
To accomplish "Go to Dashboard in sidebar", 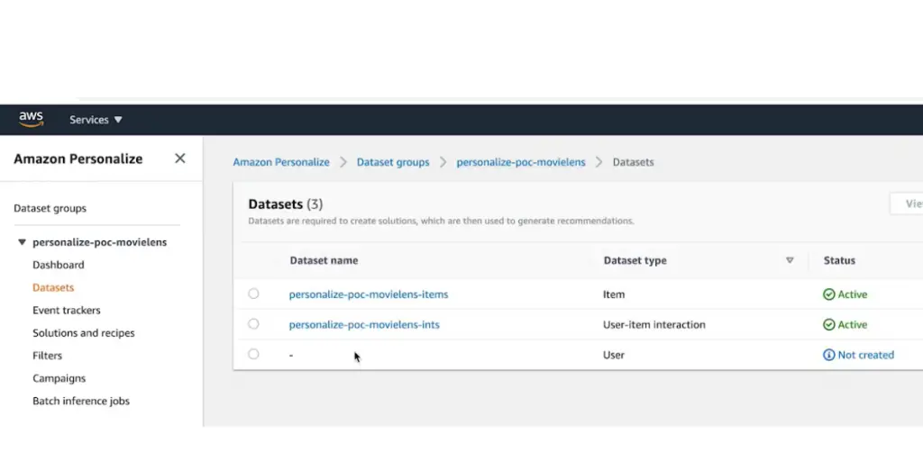I will point(59,265).
